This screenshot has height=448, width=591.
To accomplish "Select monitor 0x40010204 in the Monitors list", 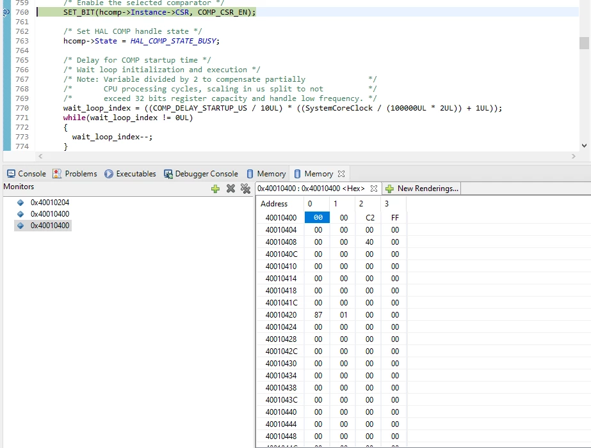I will pos(50,203).
